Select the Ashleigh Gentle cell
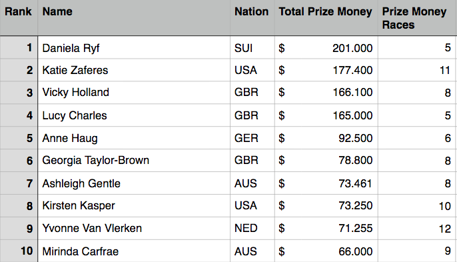This screenshot has height=262, width=457. pyautogui.click(x=134, y=183)
